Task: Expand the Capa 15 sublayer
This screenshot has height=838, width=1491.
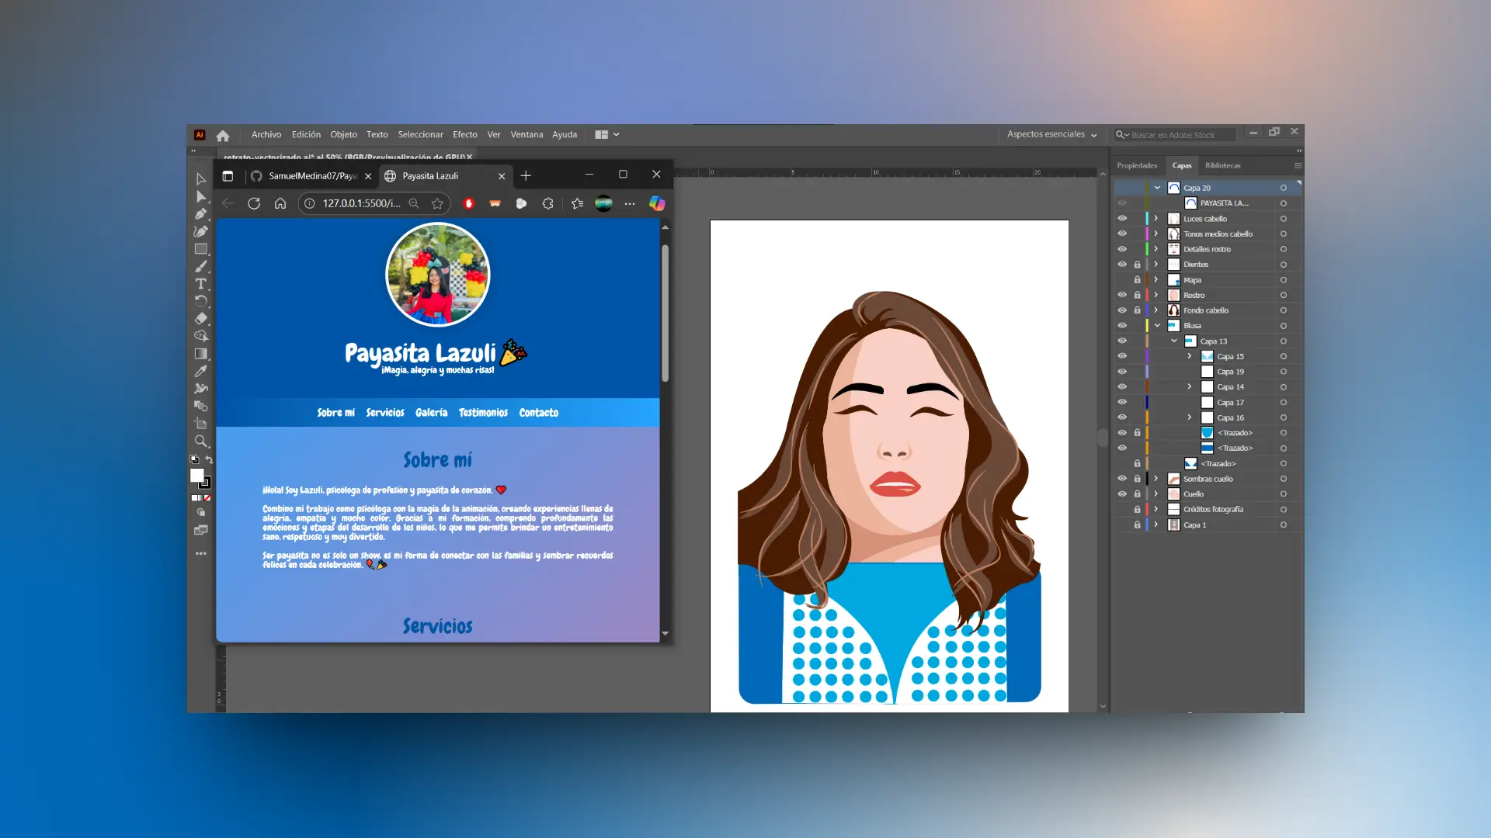Action: [1189, 356]
